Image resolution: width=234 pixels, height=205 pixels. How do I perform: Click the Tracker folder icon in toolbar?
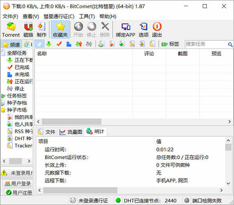click(152, 44)
